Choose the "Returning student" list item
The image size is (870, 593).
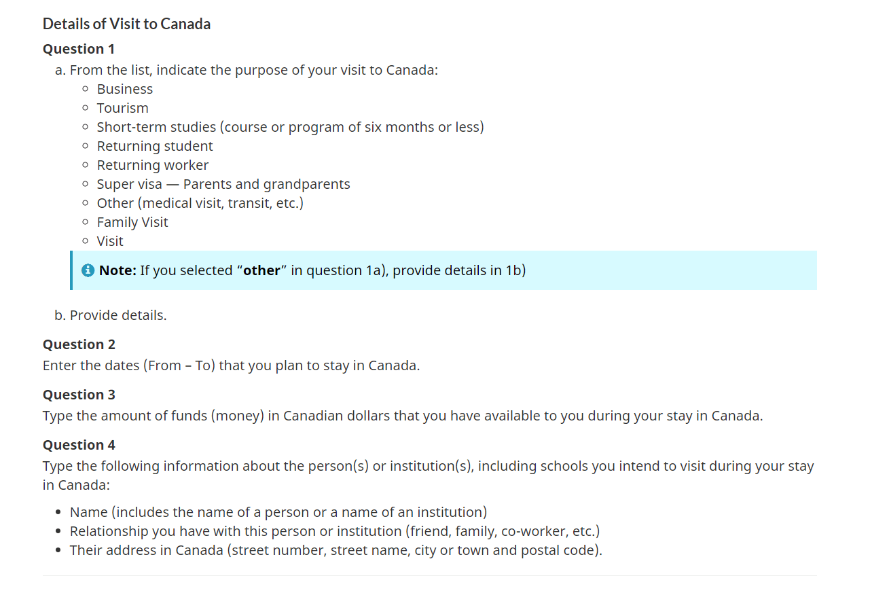[x=155, y=146]
